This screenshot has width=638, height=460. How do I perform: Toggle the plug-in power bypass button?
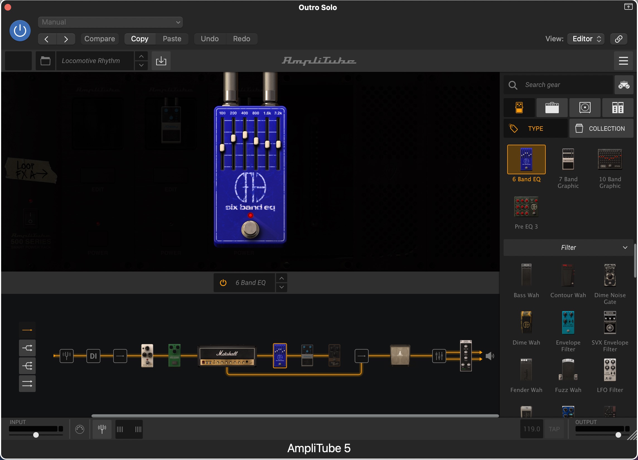coord(20,31)
